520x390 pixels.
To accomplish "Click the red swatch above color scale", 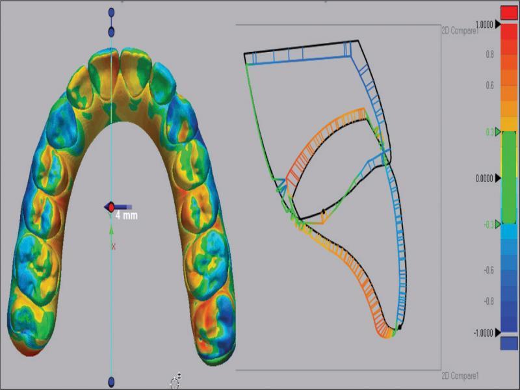I will coord(509,12).
